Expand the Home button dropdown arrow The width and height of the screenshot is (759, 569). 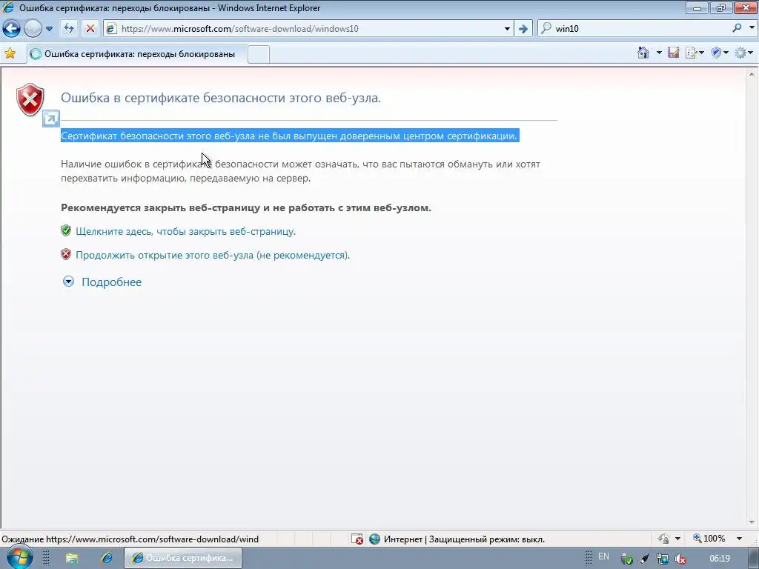click(659, 53)
